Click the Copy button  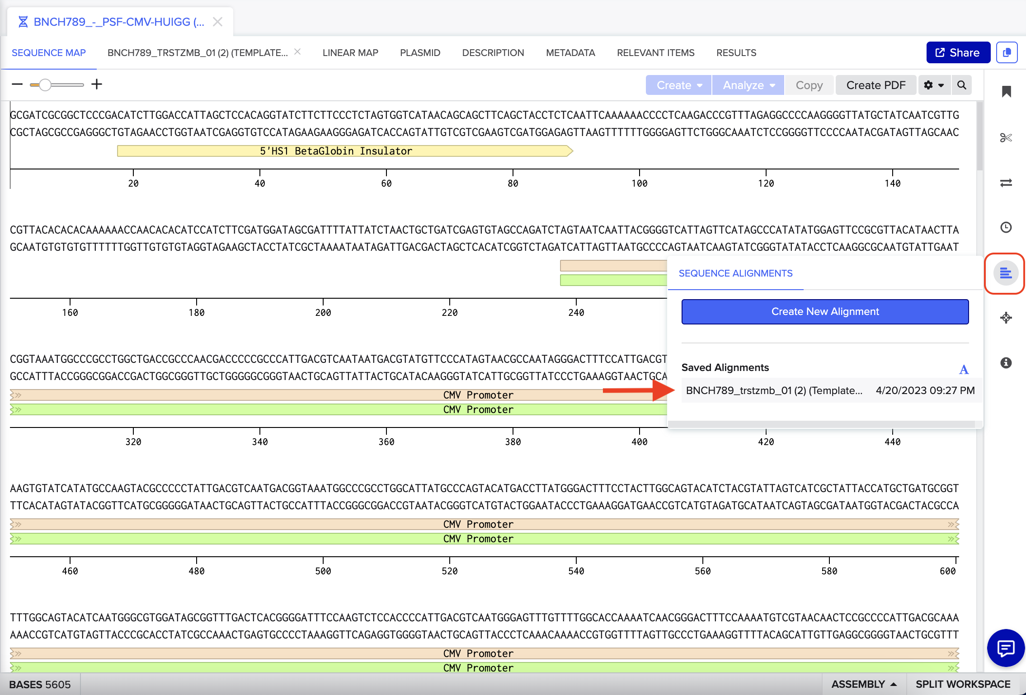point(809,85)
